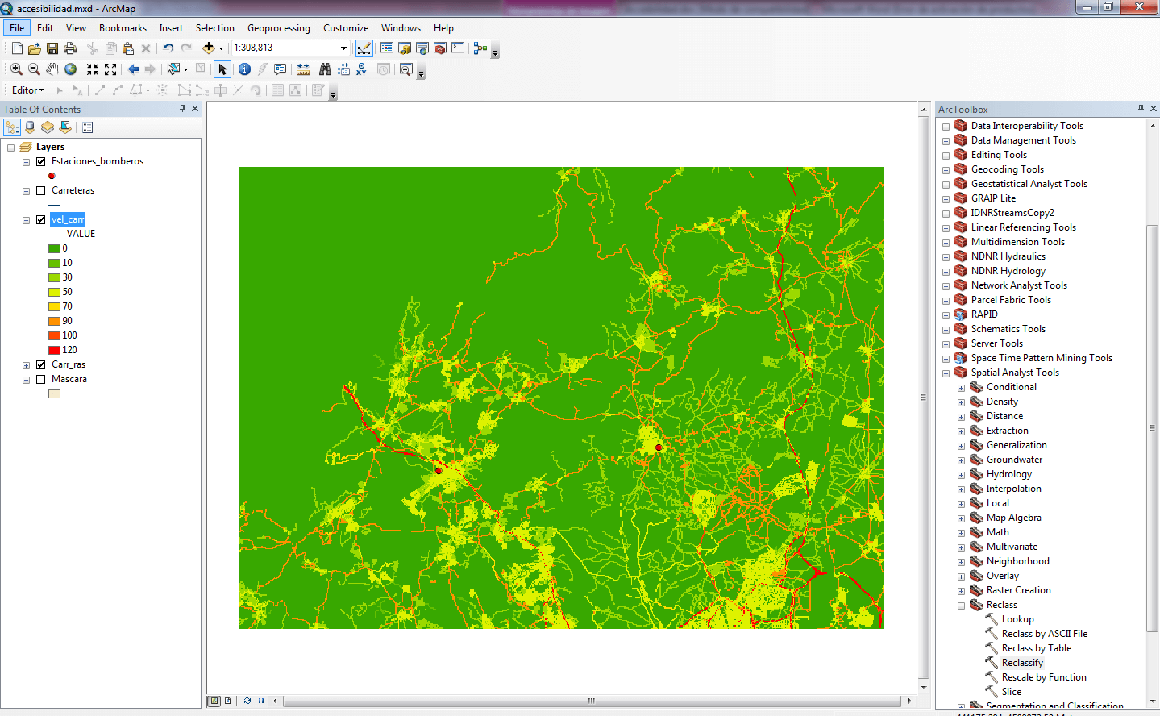Open the Geoprocessing menu
Viewport: 1160px width, 716px height.
278,28
